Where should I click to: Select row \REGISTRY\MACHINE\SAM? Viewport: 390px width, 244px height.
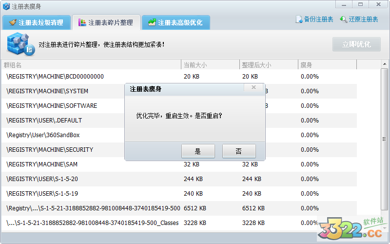click(179, 164)
